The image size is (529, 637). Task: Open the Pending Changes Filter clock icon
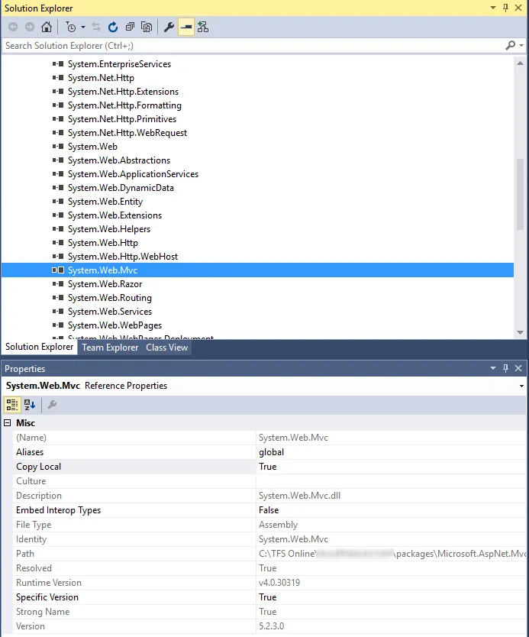pos(71,27)
